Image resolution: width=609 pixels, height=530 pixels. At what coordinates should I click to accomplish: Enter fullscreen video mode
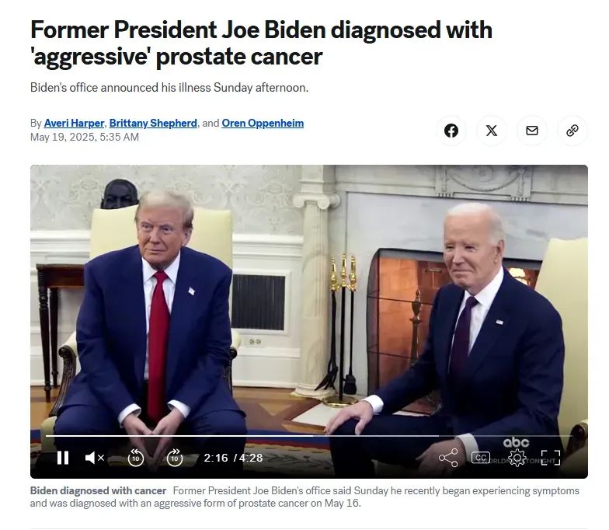coord(551,458)
